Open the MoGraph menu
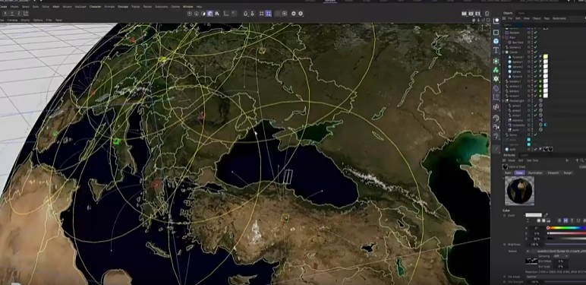586x285 pixels. pyautogui.click(x=80, y=7)
